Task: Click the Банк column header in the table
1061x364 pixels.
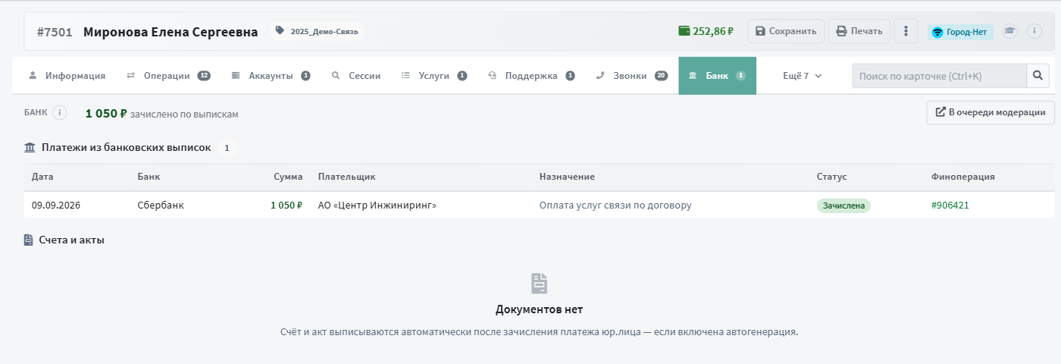Action: click(149, 177)
